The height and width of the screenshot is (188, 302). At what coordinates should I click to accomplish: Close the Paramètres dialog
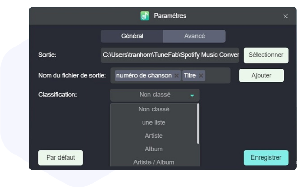tap(285, 16)
